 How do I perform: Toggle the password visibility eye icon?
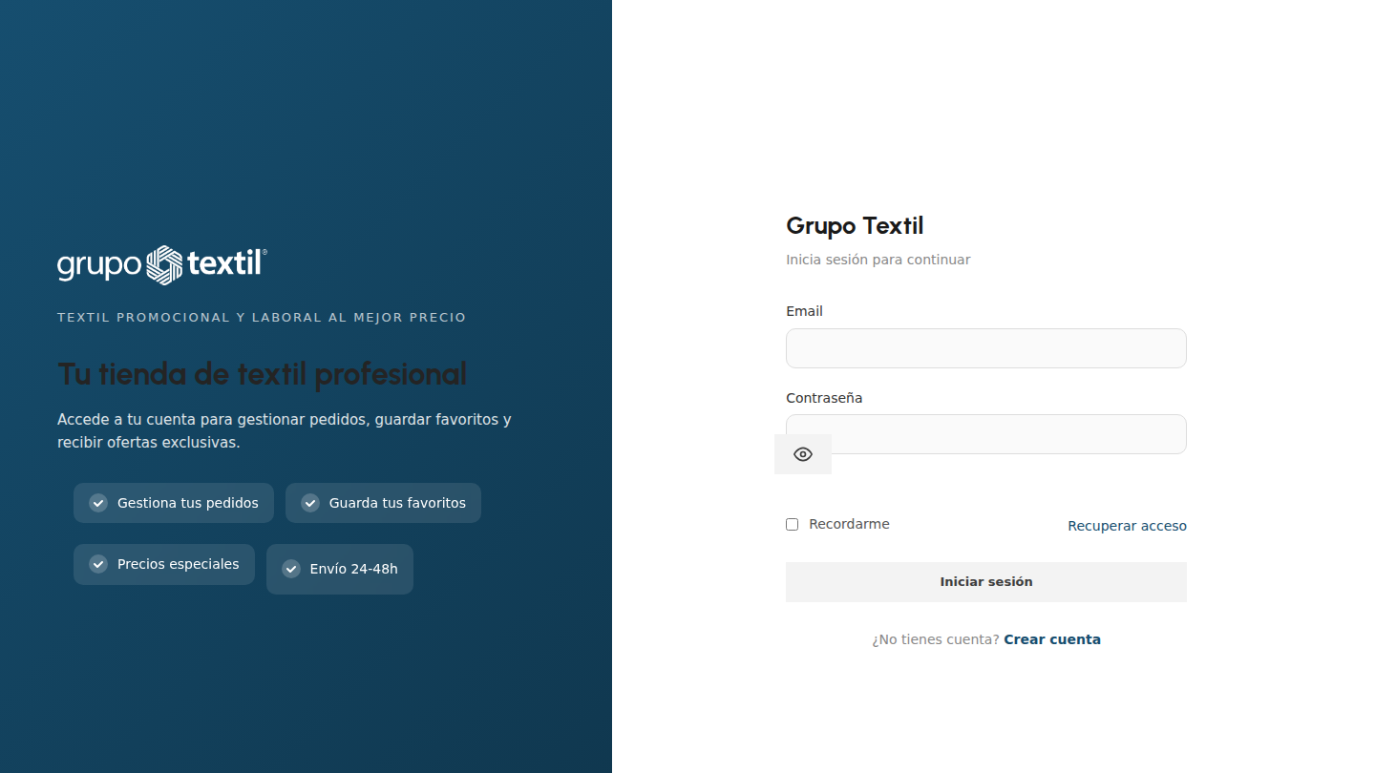click(x=802, y=454)
